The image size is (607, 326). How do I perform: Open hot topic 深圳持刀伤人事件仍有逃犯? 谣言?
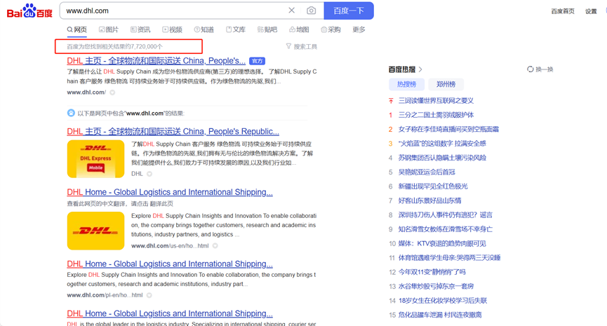446,215
